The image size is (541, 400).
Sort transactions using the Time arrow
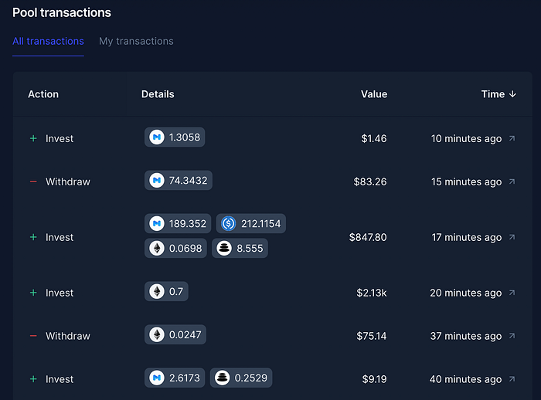click(512, 94)
